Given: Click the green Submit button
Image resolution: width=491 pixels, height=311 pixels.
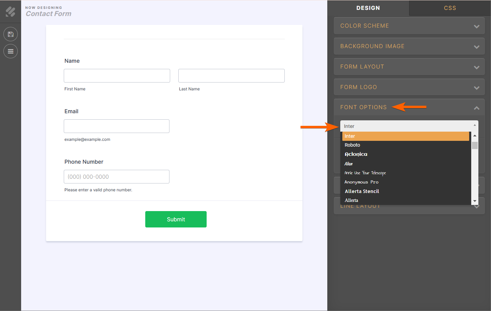Looking at the screenshot, I should click(x=176, y=219).
